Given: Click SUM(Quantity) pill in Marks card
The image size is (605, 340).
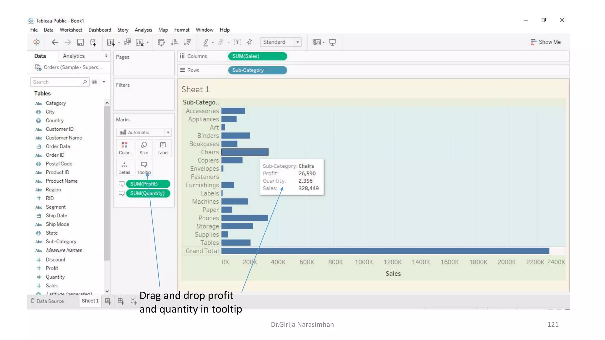Looking at the screenshot, I should tap(148, 193).
